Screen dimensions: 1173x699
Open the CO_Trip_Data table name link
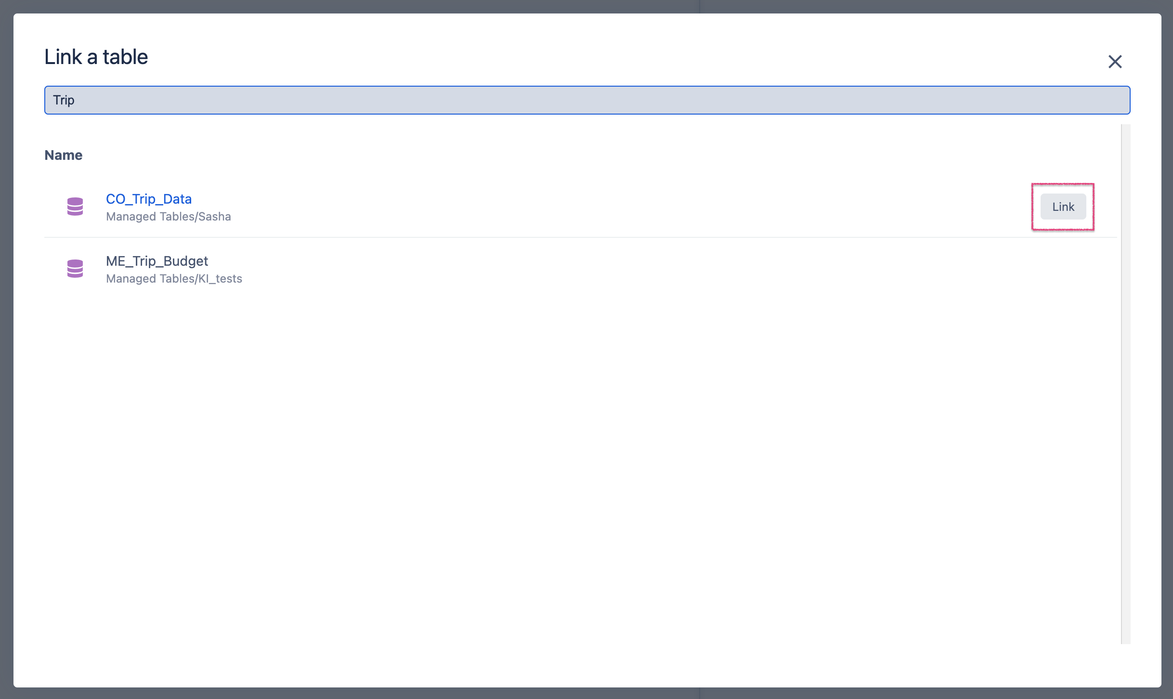[x=149, y=199]
